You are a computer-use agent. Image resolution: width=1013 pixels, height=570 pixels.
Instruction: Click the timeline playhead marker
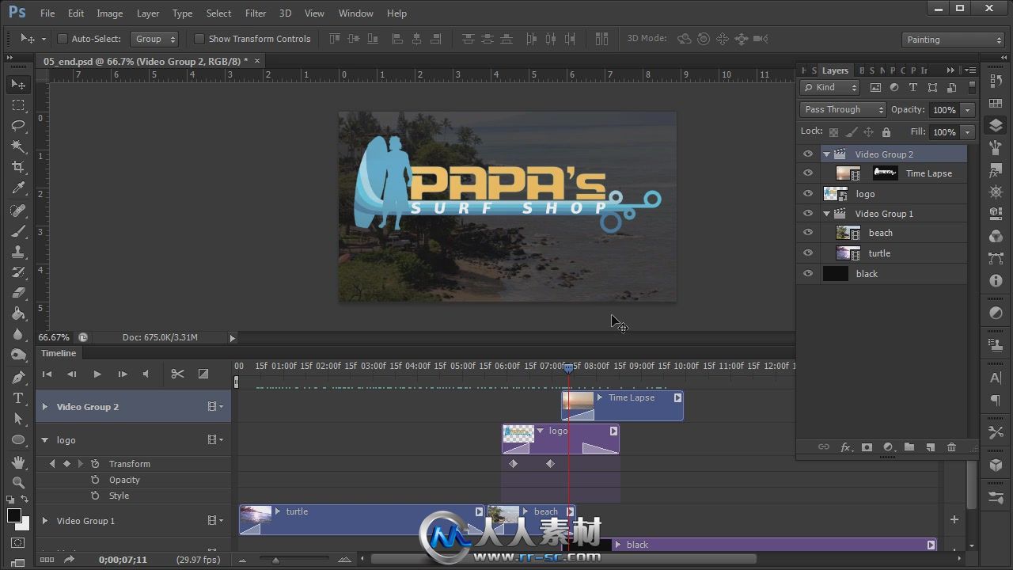[568, 367]
